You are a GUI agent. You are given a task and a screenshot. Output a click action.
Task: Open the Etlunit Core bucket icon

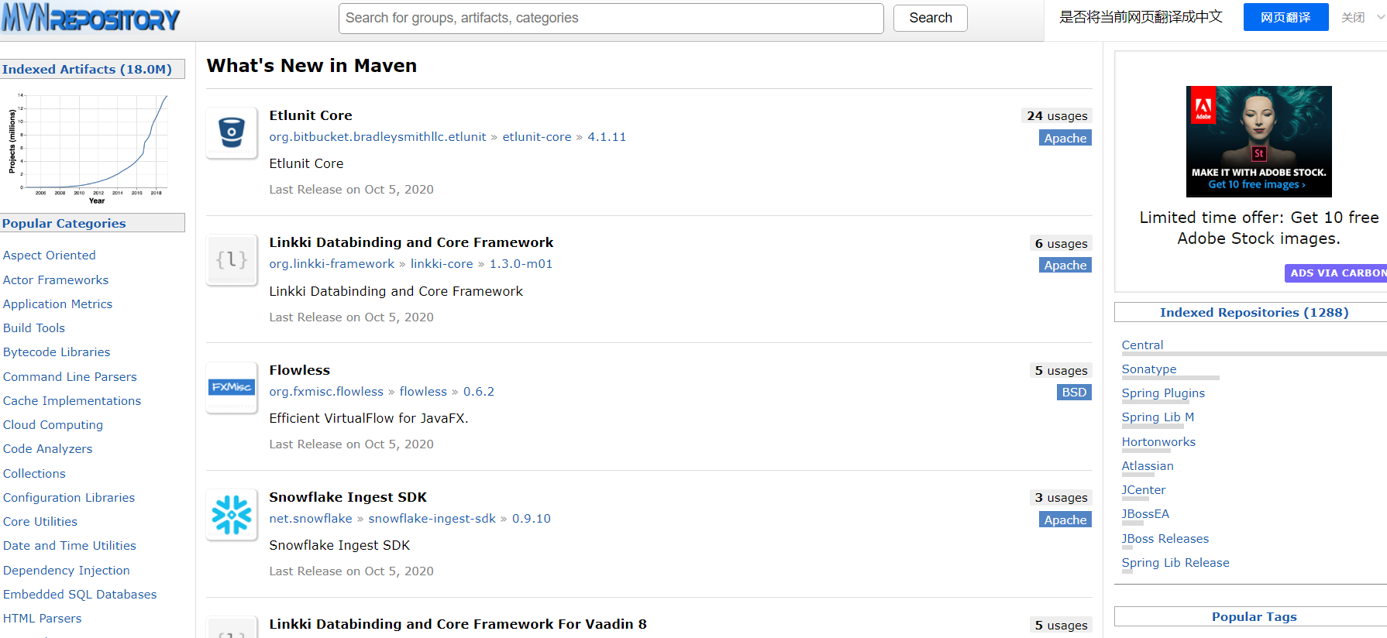click(x=232, y=132)
